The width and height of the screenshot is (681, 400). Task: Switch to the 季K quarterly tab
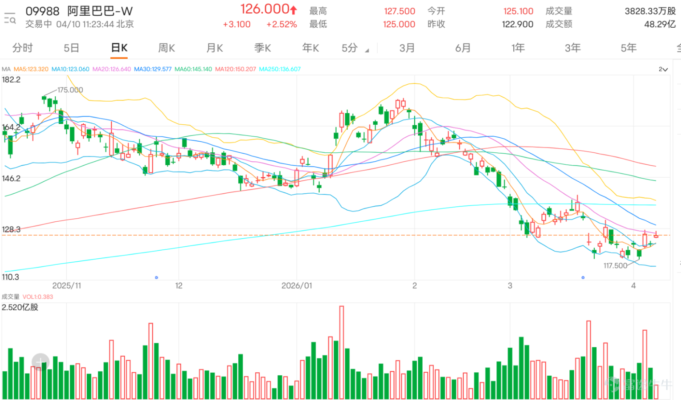tap(263, 48)
